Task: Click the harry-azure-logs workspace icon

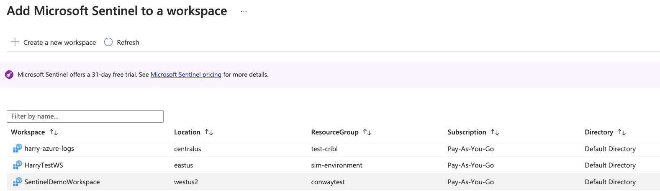Action: (17, 149)
